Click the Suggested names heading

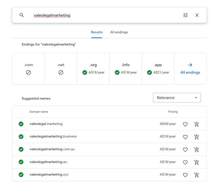point(36,98)
